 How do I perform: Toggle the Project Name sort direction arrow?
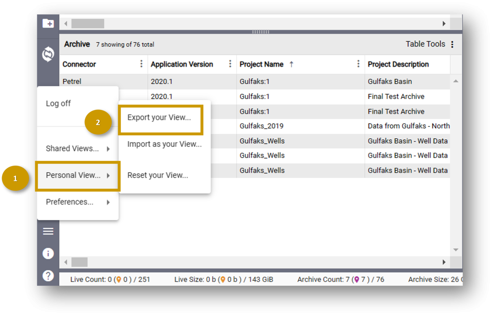[291, 64]
